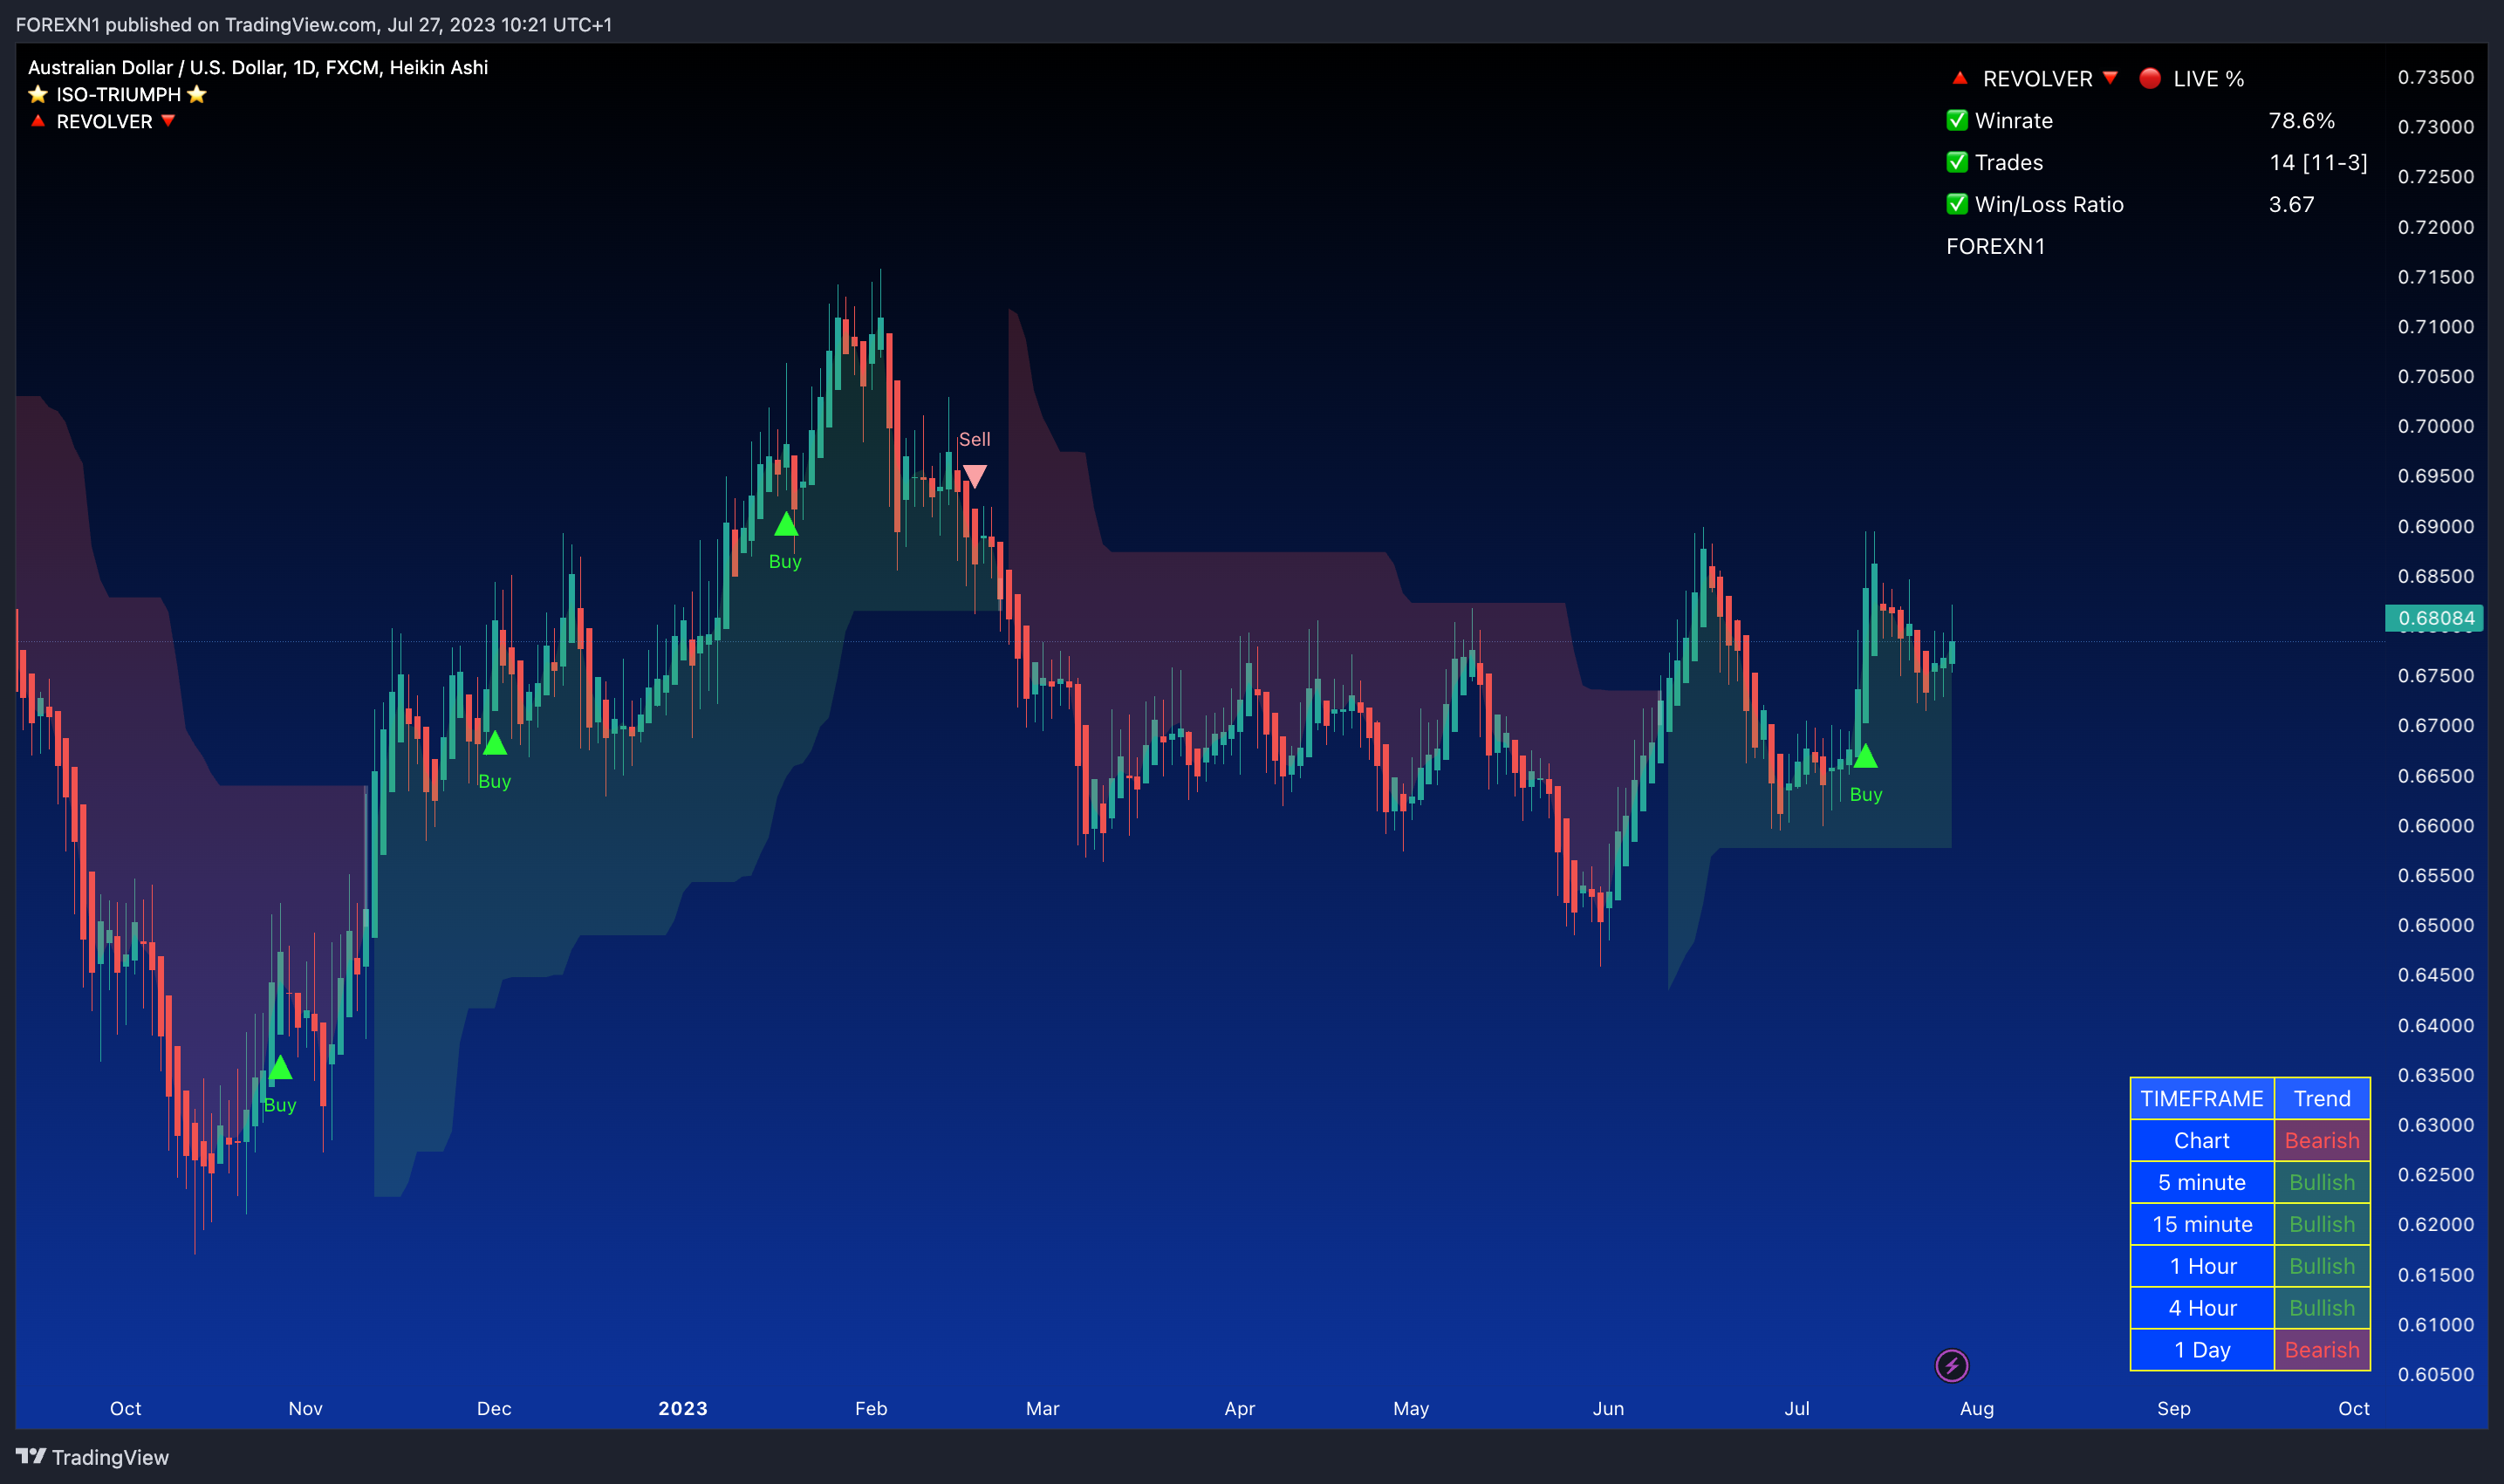2504x1484 pixels.
Task: Click the TIMEFRAME table header
Action: click(2201, 1098)
